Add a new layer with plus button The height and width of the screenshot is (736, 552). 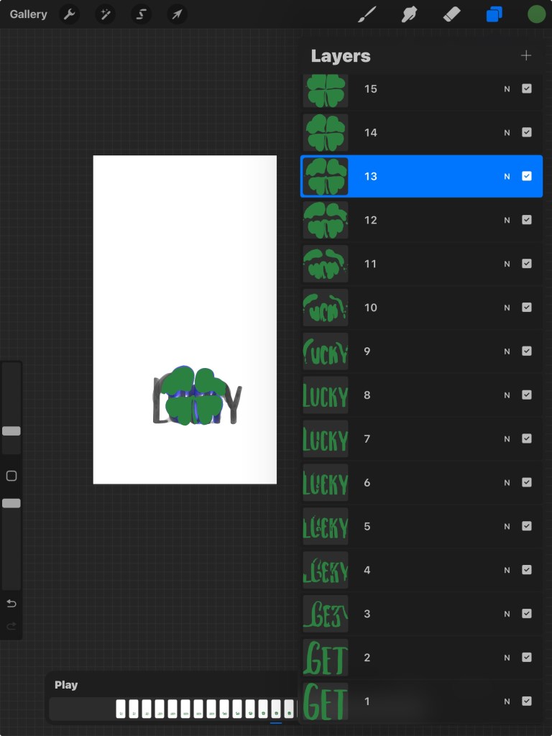(x=526, y=56)
